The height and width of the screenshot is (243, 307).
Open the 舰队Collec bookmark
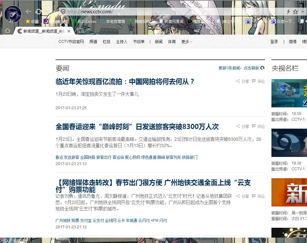84,21
